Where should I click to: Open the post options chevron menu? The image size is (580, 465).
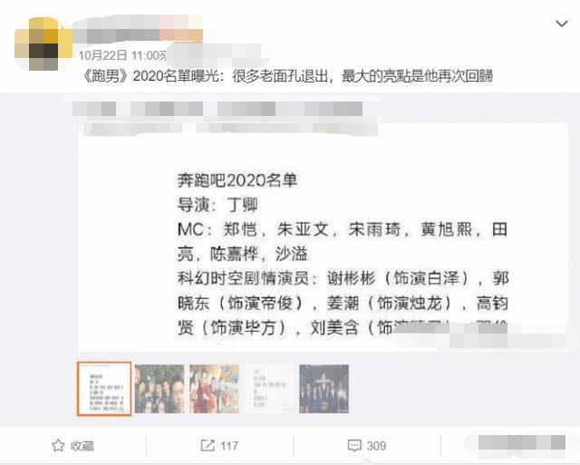562,24
